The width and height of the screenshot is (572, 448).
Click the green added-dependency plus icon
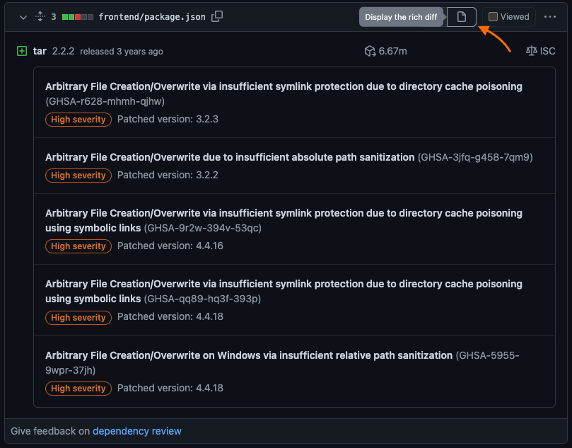[21, 51]
